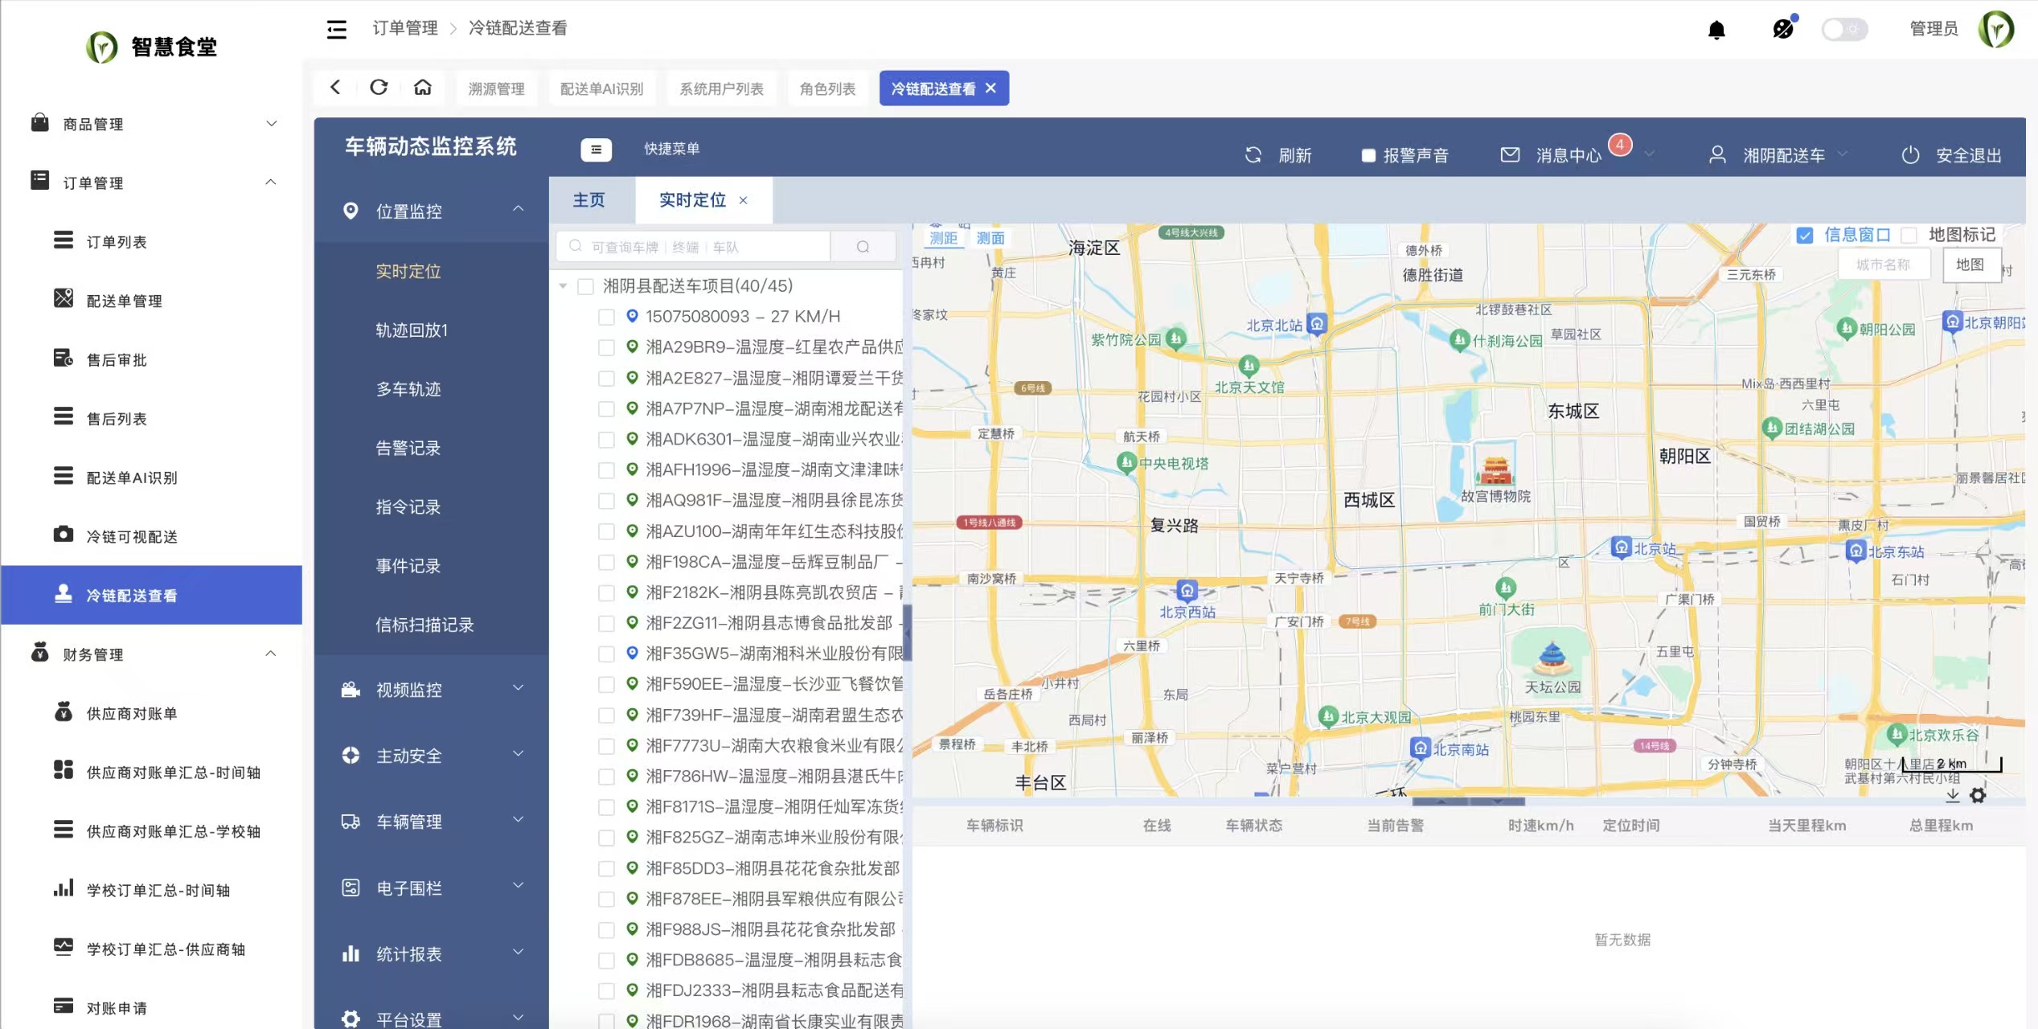
Task: Click the home icon in tab bar
Action: point(423,88)
